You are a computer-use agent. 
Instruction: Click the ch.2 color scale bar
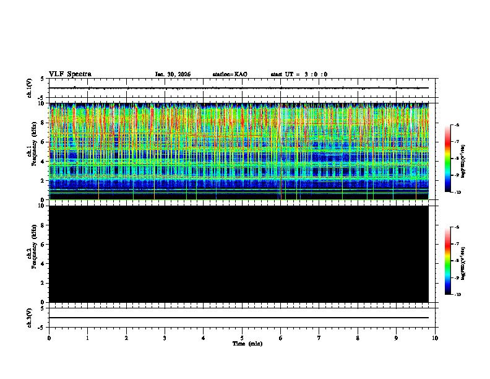pyautogui.click(x=447, y=261)
